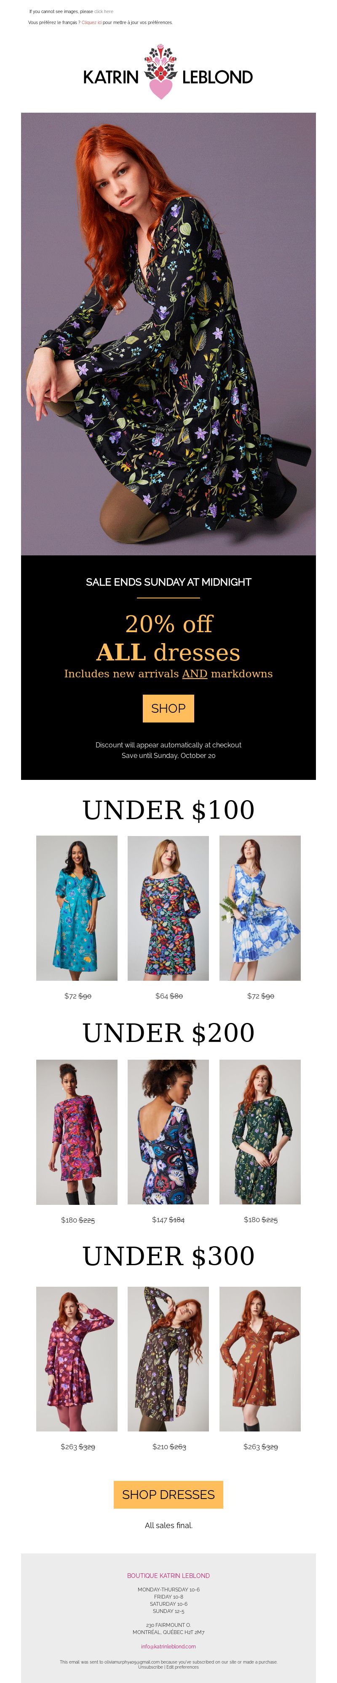Click the redhead model hero image
The width and height of the screenshot is (337, 1683).
pyautogui.click(x=168, y=334)
